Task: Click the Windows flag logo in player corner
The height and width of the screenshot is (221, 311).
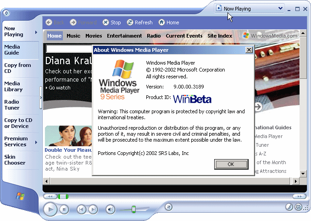Action: coord(20,196)
